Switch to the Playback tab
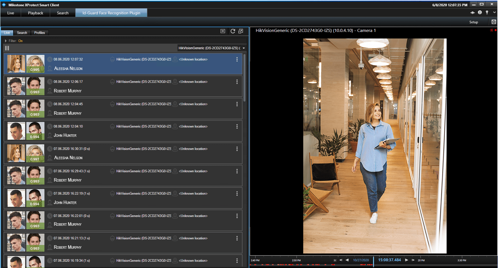The image size is (498, 268). click(35, 13)
